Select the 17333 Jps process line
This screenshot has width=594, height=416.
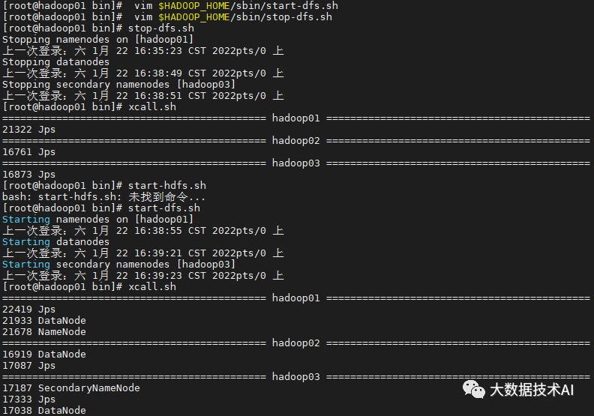(x=28, y=400)
